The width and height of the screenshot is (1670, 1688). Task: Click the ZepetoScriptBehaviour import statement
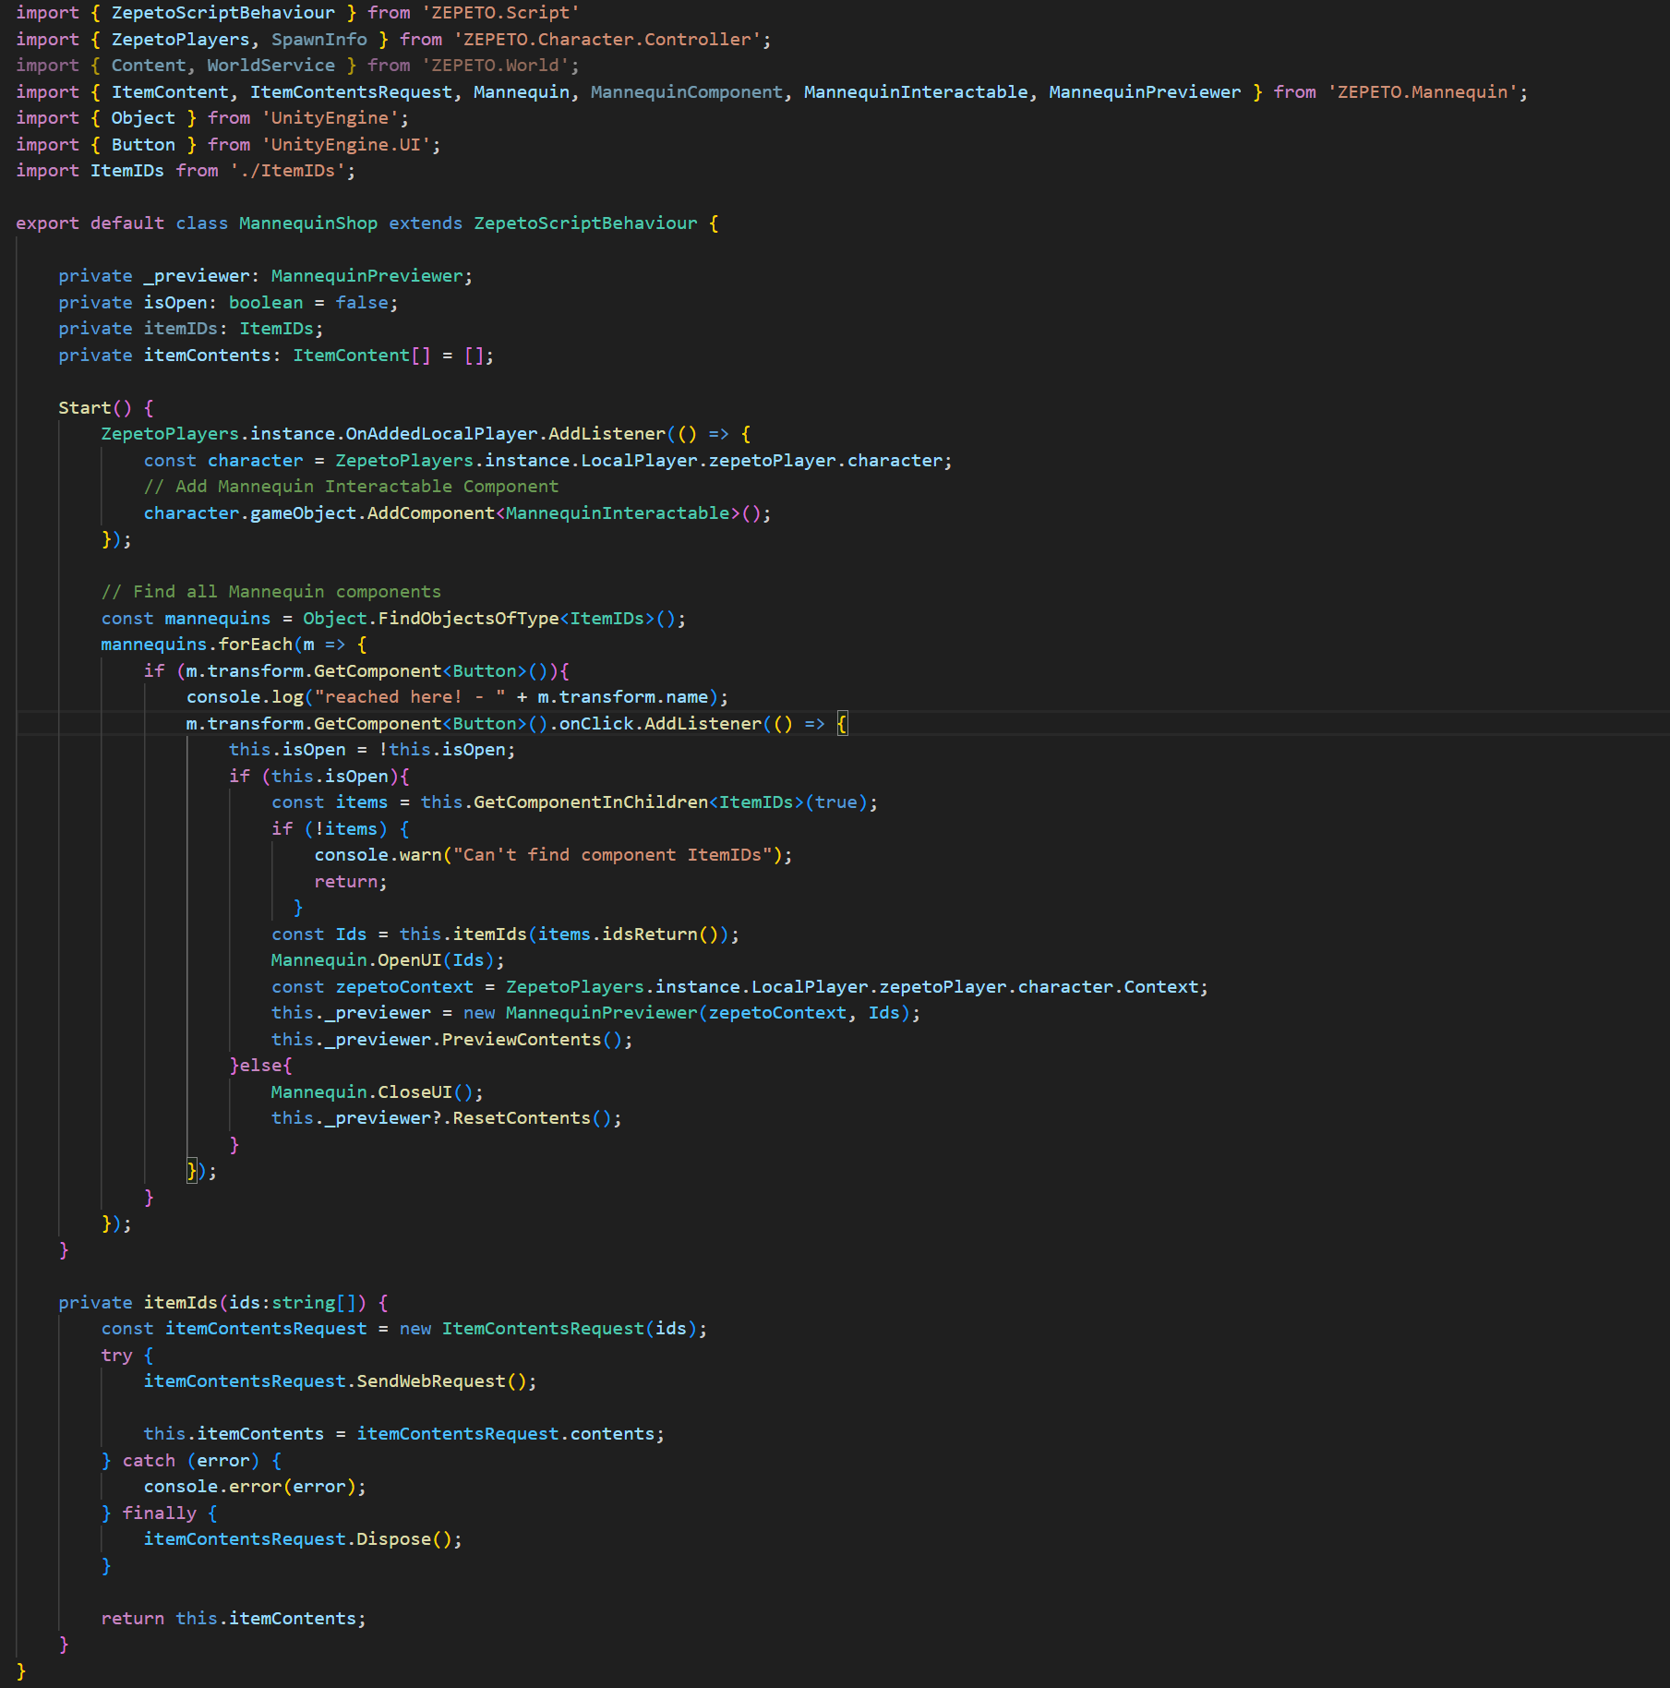tap(222, 13)
